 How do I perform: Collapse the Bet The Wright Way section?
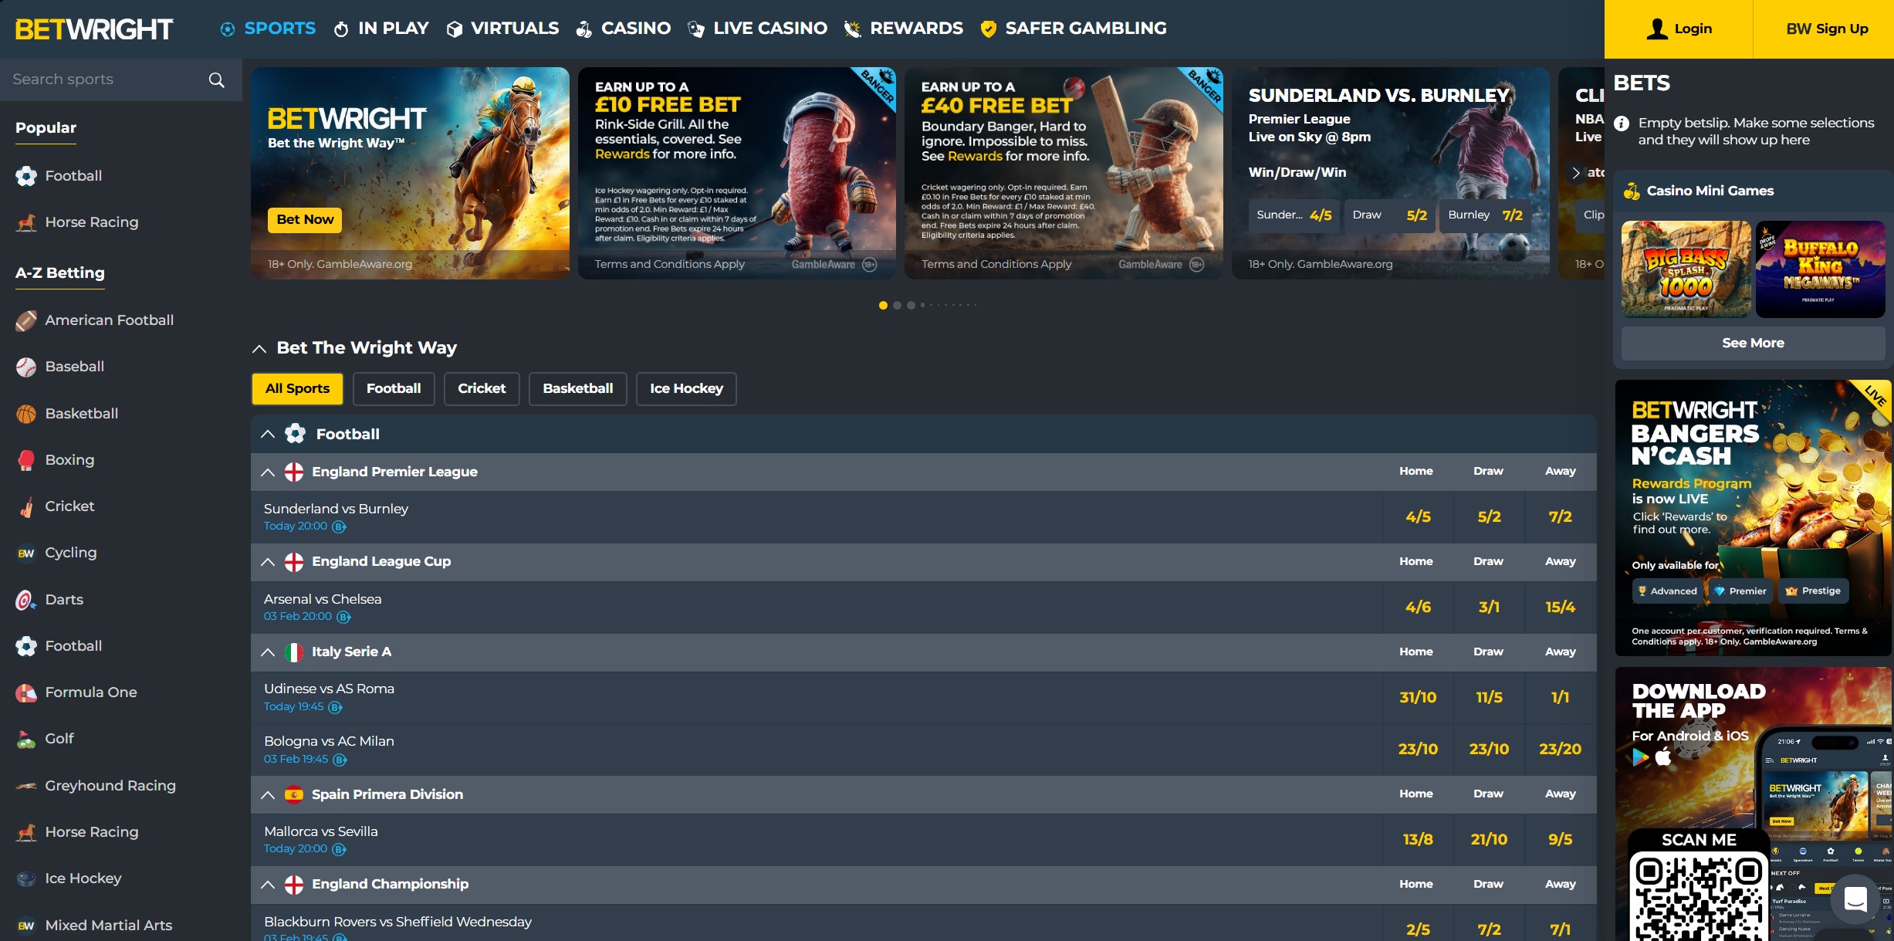coord(259,348)
